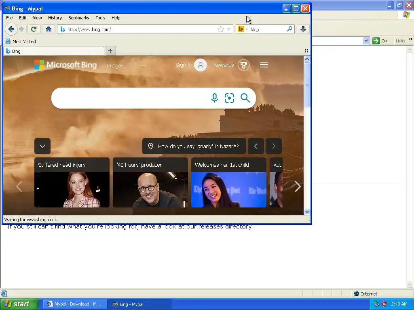The height and width of the screenshot is (310, 414).
Task: Open the Images link on Bing
Action: coord(115,65)
